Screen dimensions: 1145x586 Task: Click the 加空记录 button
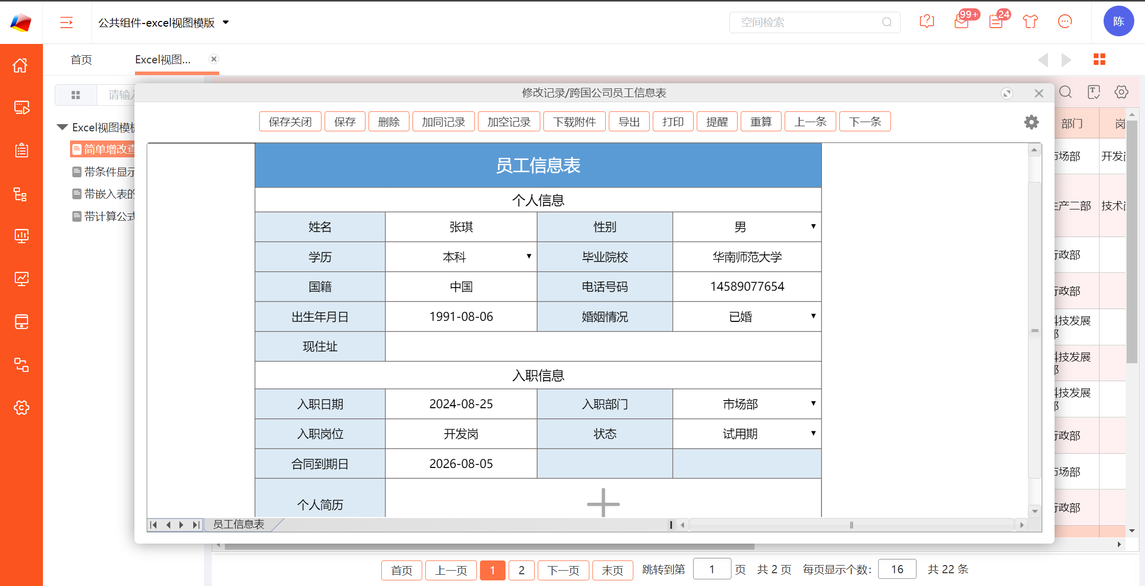509,122
